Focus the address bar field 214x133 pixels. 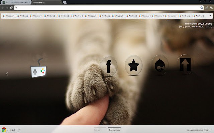pos(109,8)
